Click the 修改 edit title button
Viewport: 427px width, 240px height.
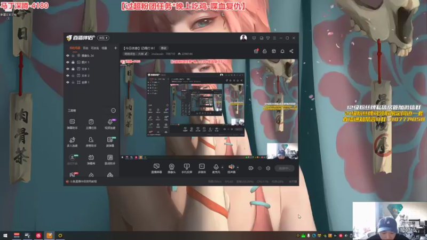coord(163,48)
